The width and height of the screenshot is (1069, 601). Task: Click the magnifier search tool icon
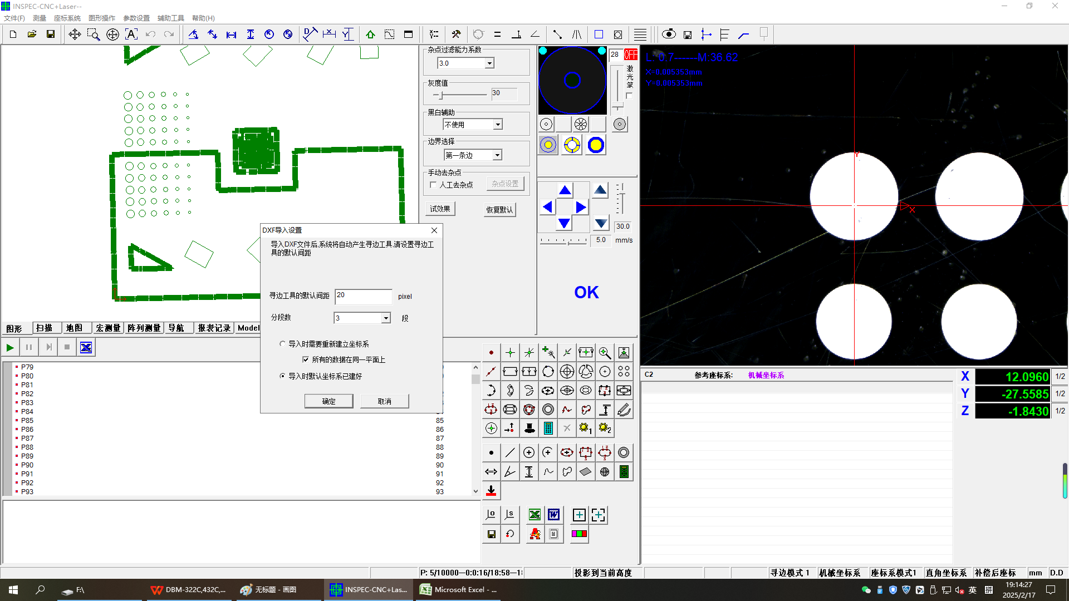605,353
